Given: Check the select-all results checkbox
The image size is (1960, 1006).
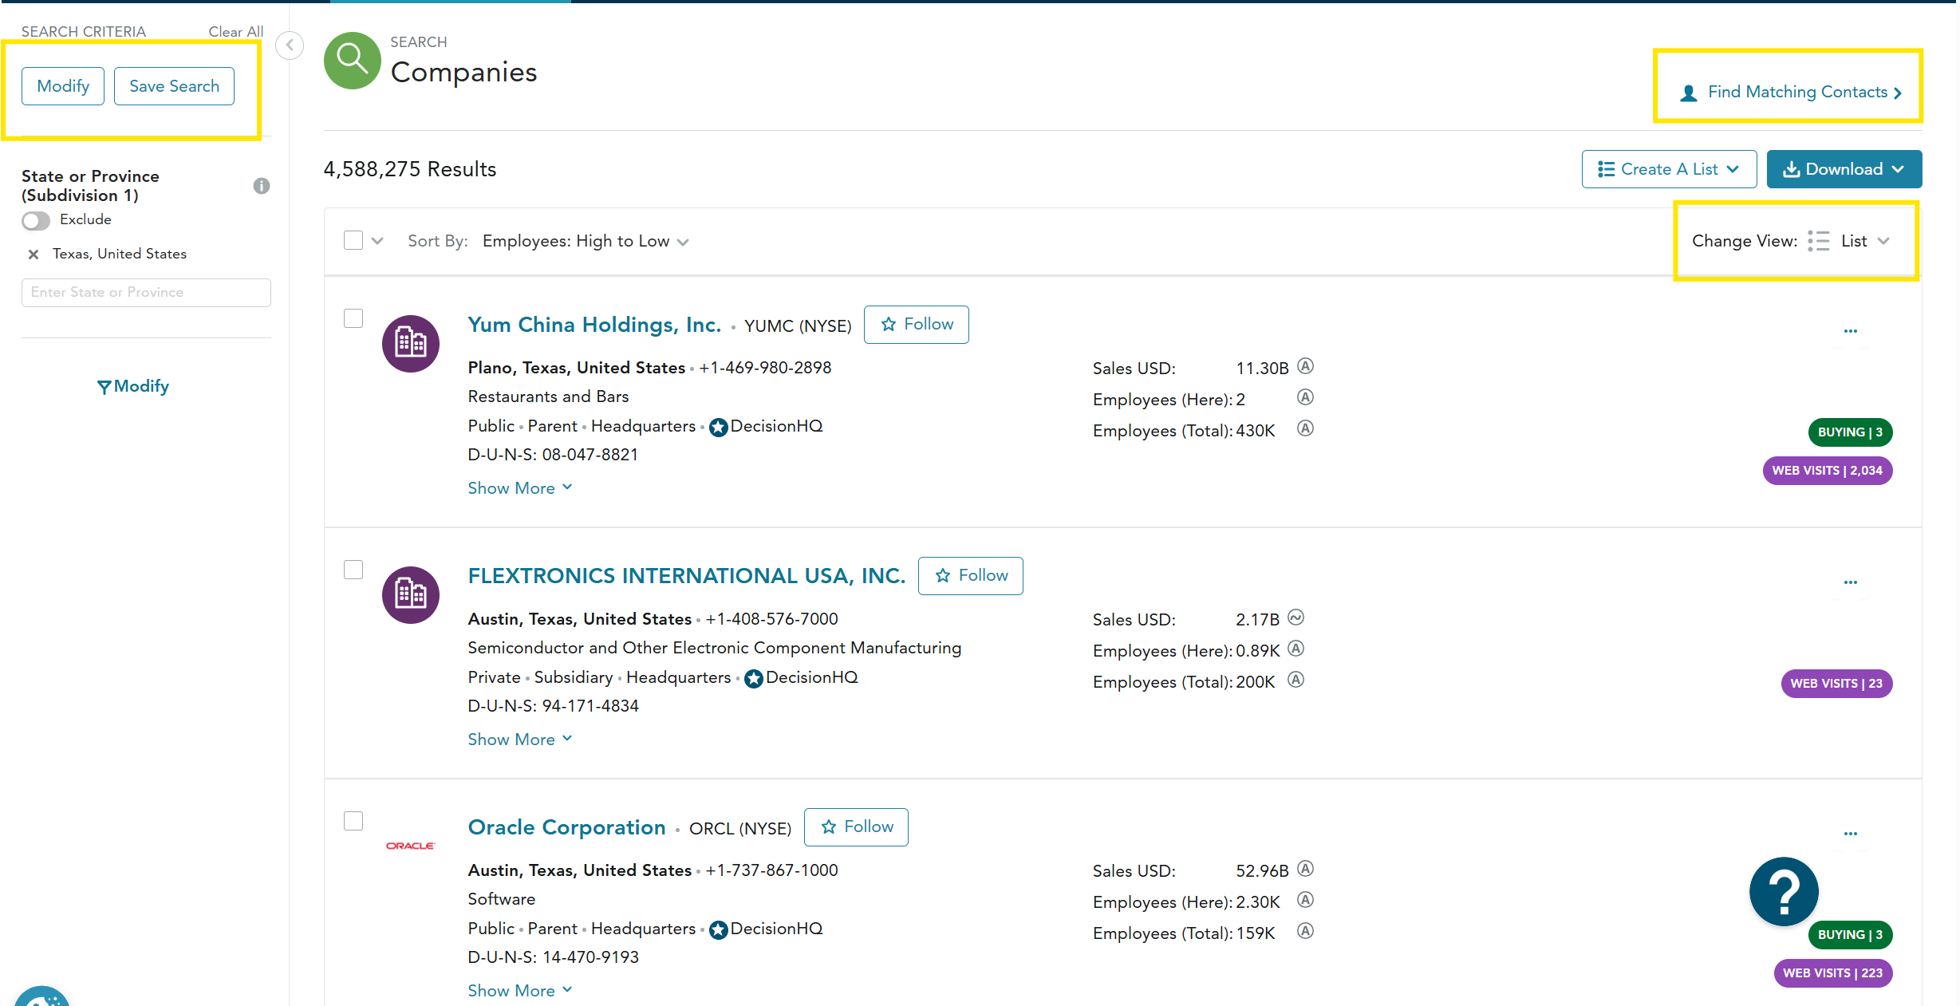Looking at the screenshot, I should (x=353, y=240).
